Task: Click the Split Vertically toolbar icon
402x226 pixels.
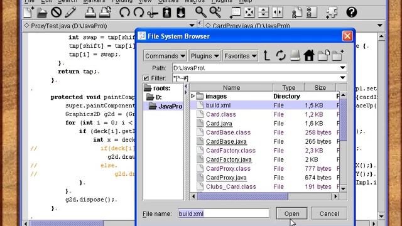Action: tap(278, 13)
